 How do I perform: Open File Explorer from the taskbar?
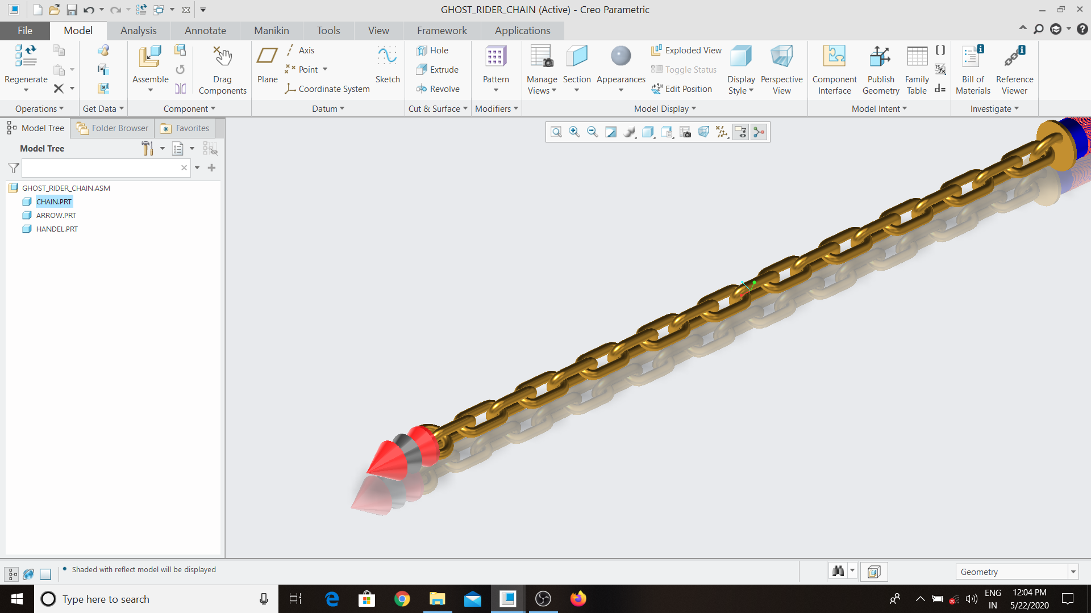[437, 599]
